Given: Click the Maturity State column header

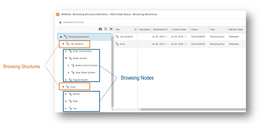Looking at the screenshot, I should 236,30.
